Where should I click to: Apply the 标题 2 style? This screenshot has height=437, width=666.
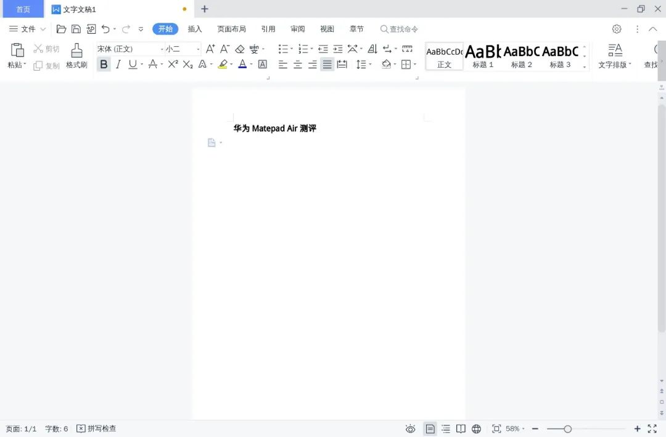pos(522,57)
